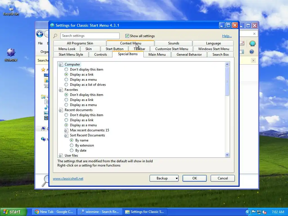
Task: Open the General Behavior tab
Action: (189, 55)
